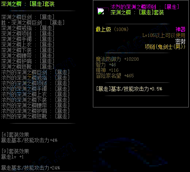Click the '冒险家名望 +465' stat
190x172 pixels.
115,76
